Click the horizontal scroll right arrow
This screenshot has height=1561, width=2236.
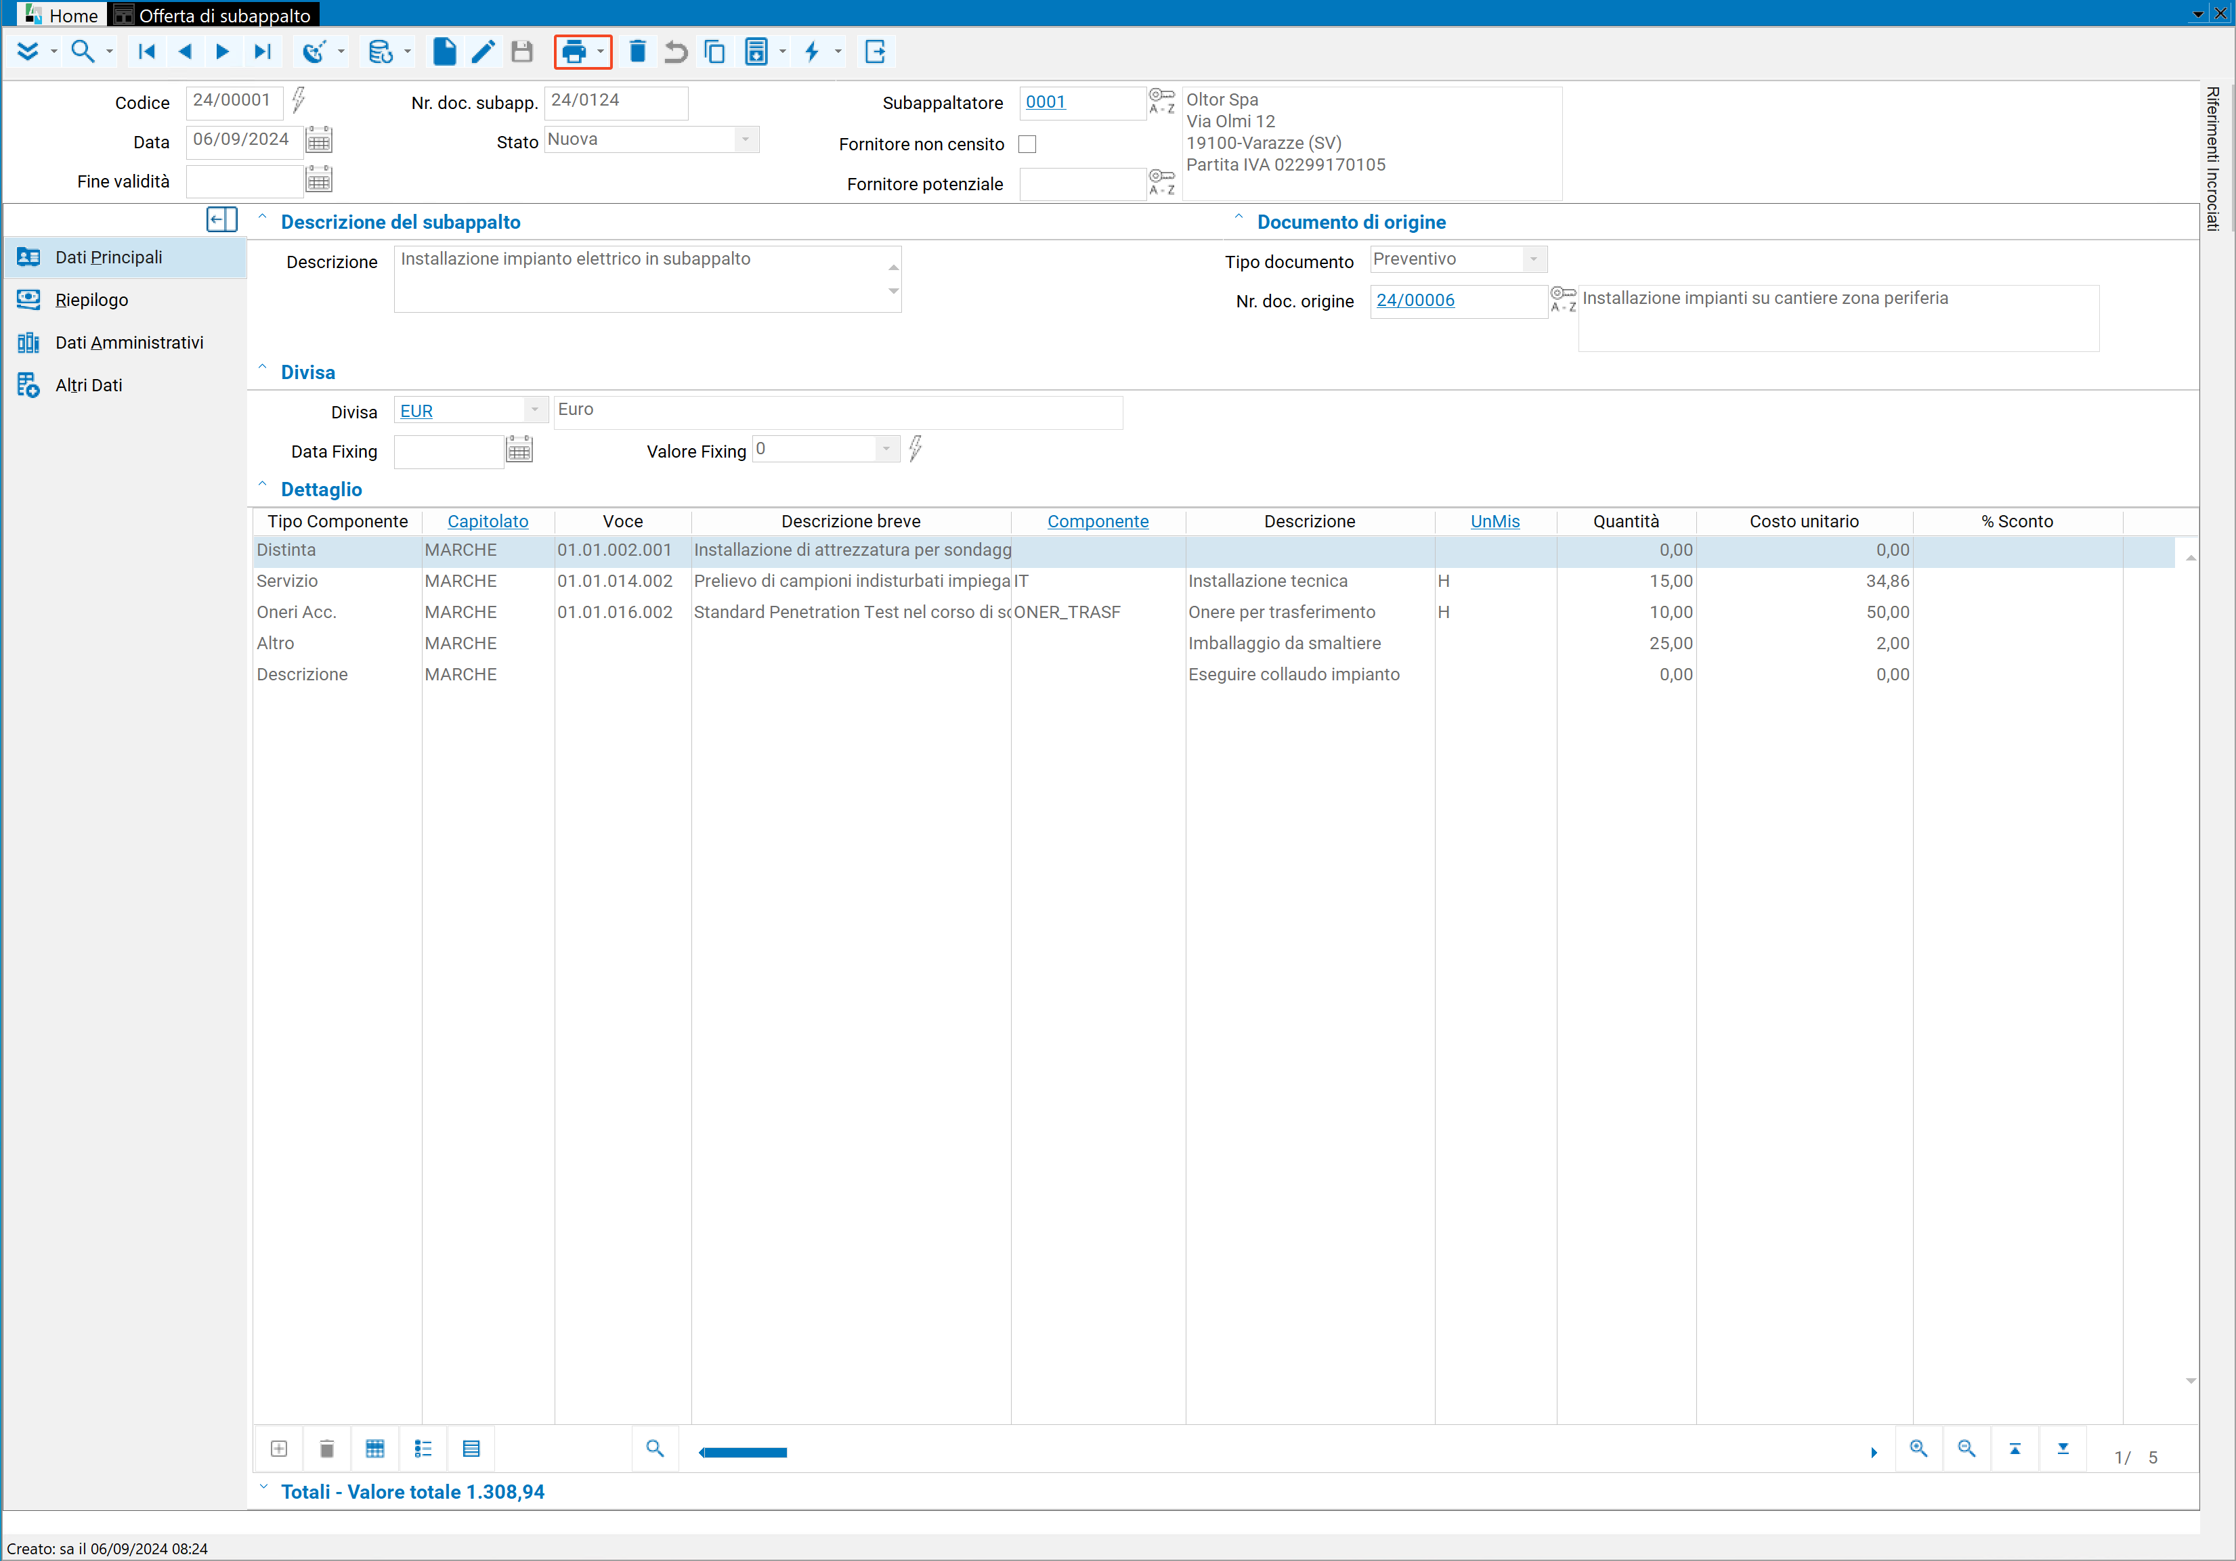tap(1874, 1453)
